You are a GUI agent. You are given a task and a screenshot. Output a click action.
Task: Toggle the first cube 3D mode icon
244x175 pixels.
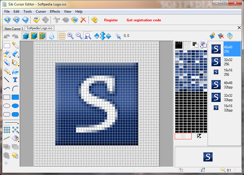click(x=26, y=36)
